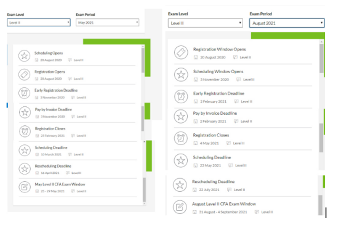This screenshot has height=228, width=341.
Task: Open the right panel Exam Level dropdown
Action: pos(206,23)
